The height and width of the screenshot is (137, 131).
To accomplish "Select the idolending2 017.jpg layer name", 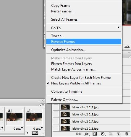I will point(85,121).
